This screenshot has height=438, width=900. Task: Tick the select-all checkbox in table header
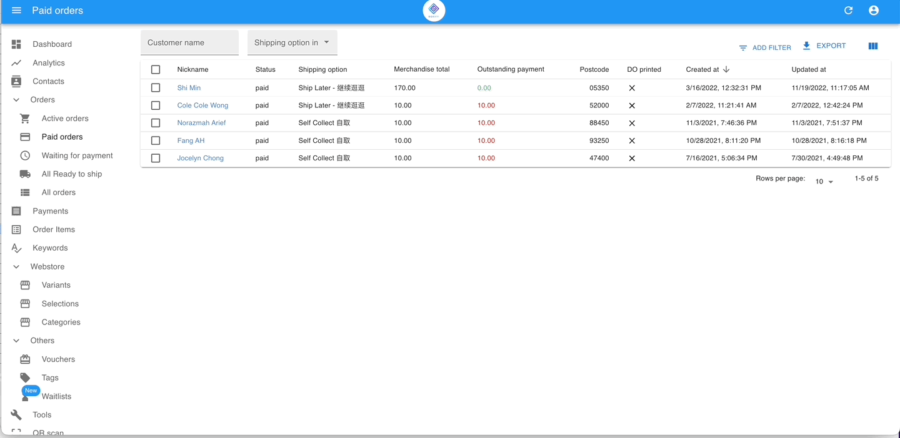tap(156, 70)
